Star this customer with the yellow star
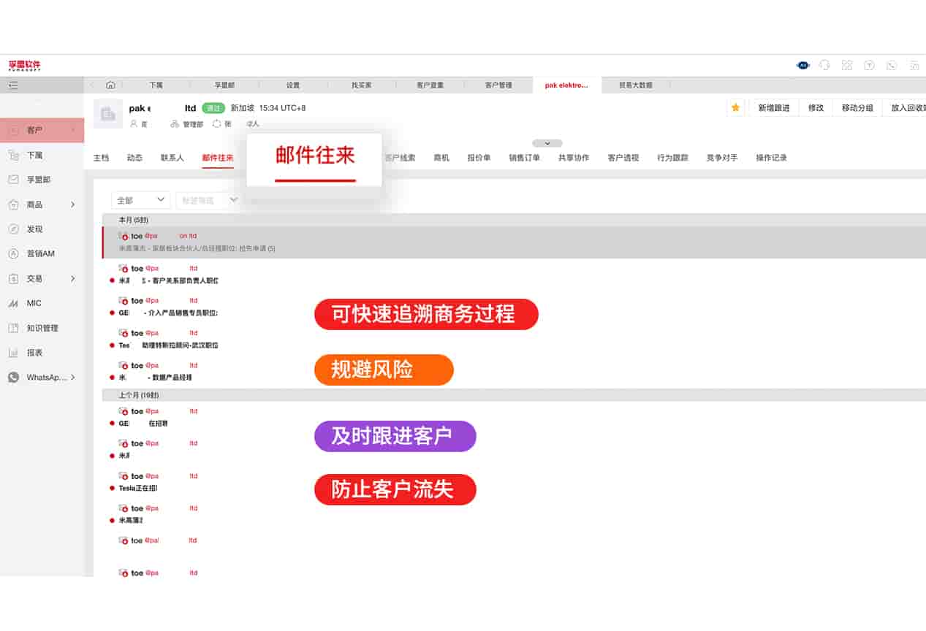The height and width of the screenshot is (631, 926). 735,107
